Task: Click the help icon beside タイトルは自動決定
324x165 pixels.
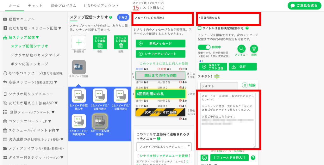Action: 247,28
